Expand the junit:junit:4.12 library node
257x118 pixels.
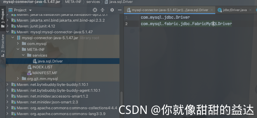(x=7, y=26)
